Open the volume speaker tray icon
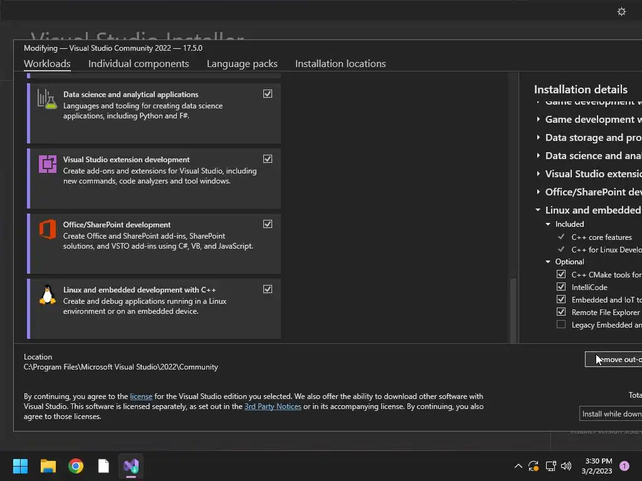The image size is (642, 481). [x=566, y=466]
